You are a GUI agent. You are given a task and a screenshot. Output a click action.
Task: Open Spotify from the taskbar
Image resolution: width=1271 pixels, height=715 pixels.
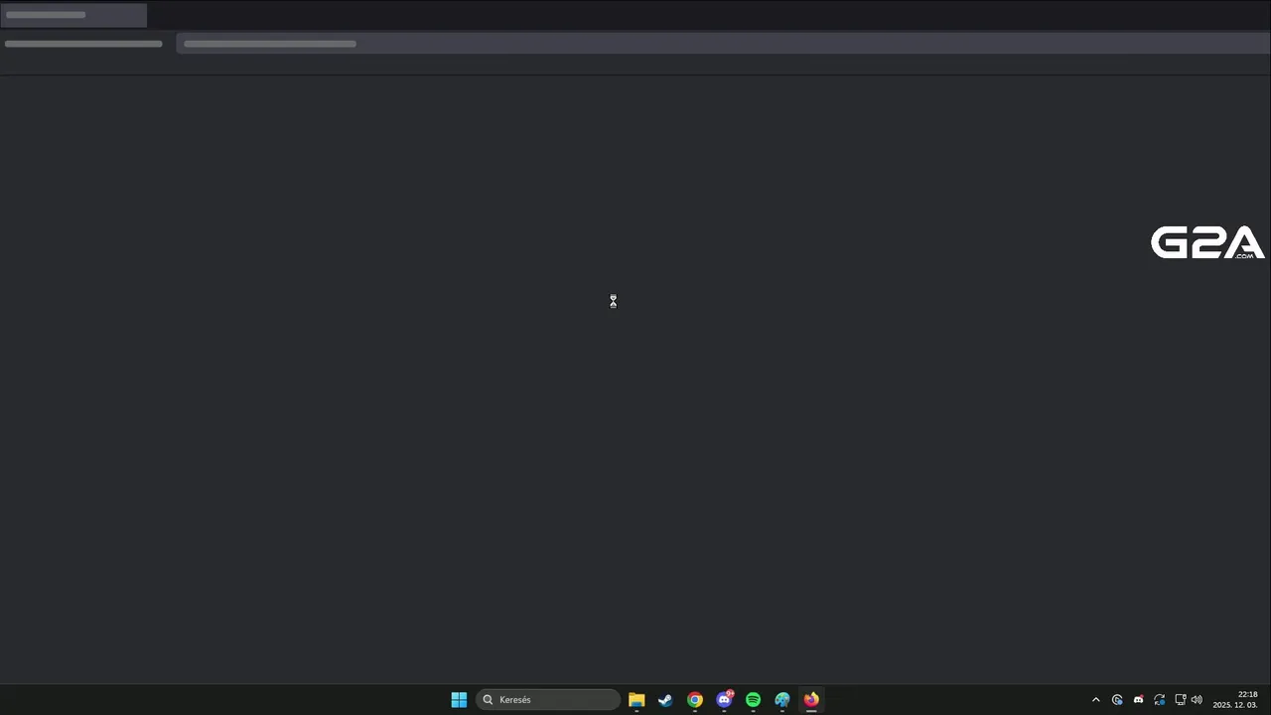click(x=754, y=700)
